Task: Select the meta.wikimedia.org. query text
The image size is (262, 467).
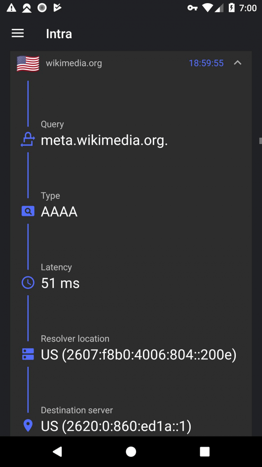Action: click(x=104, y=140)
